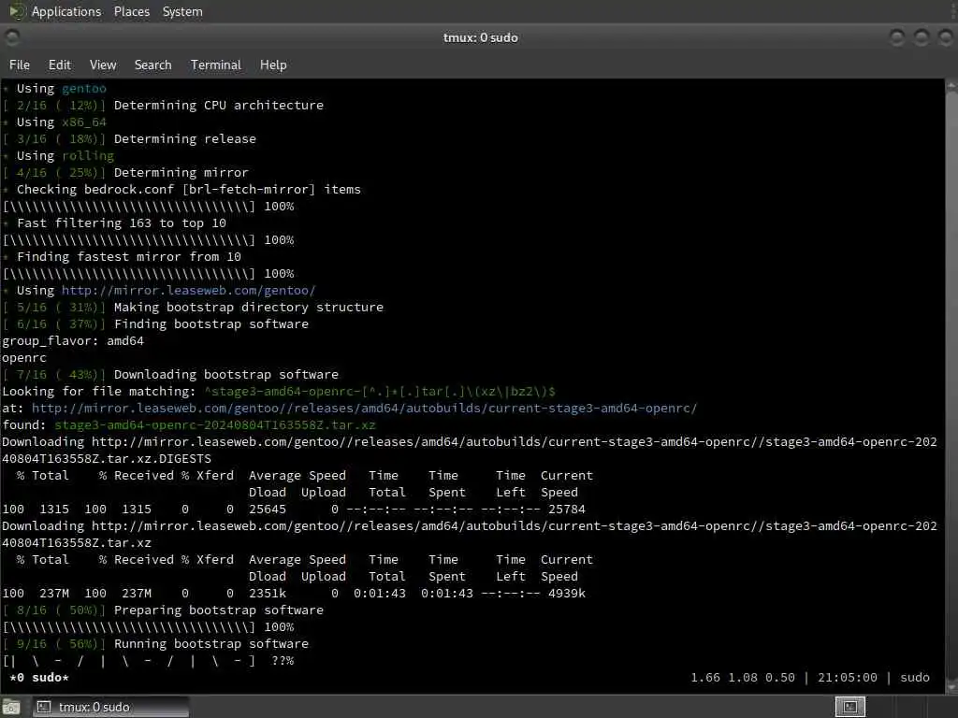This screenshot has width=958, height=718.
Task: Click the show desktop icon in bottom panel
Action: click(x=11, y=707)
